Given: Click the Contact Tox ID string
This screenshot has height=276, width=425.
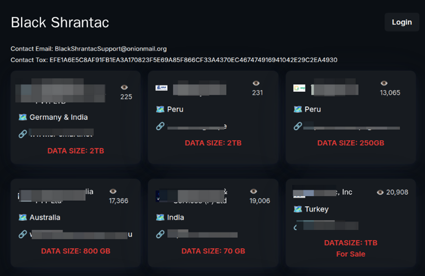Looking at the screenshot, I should click(193, 60).
